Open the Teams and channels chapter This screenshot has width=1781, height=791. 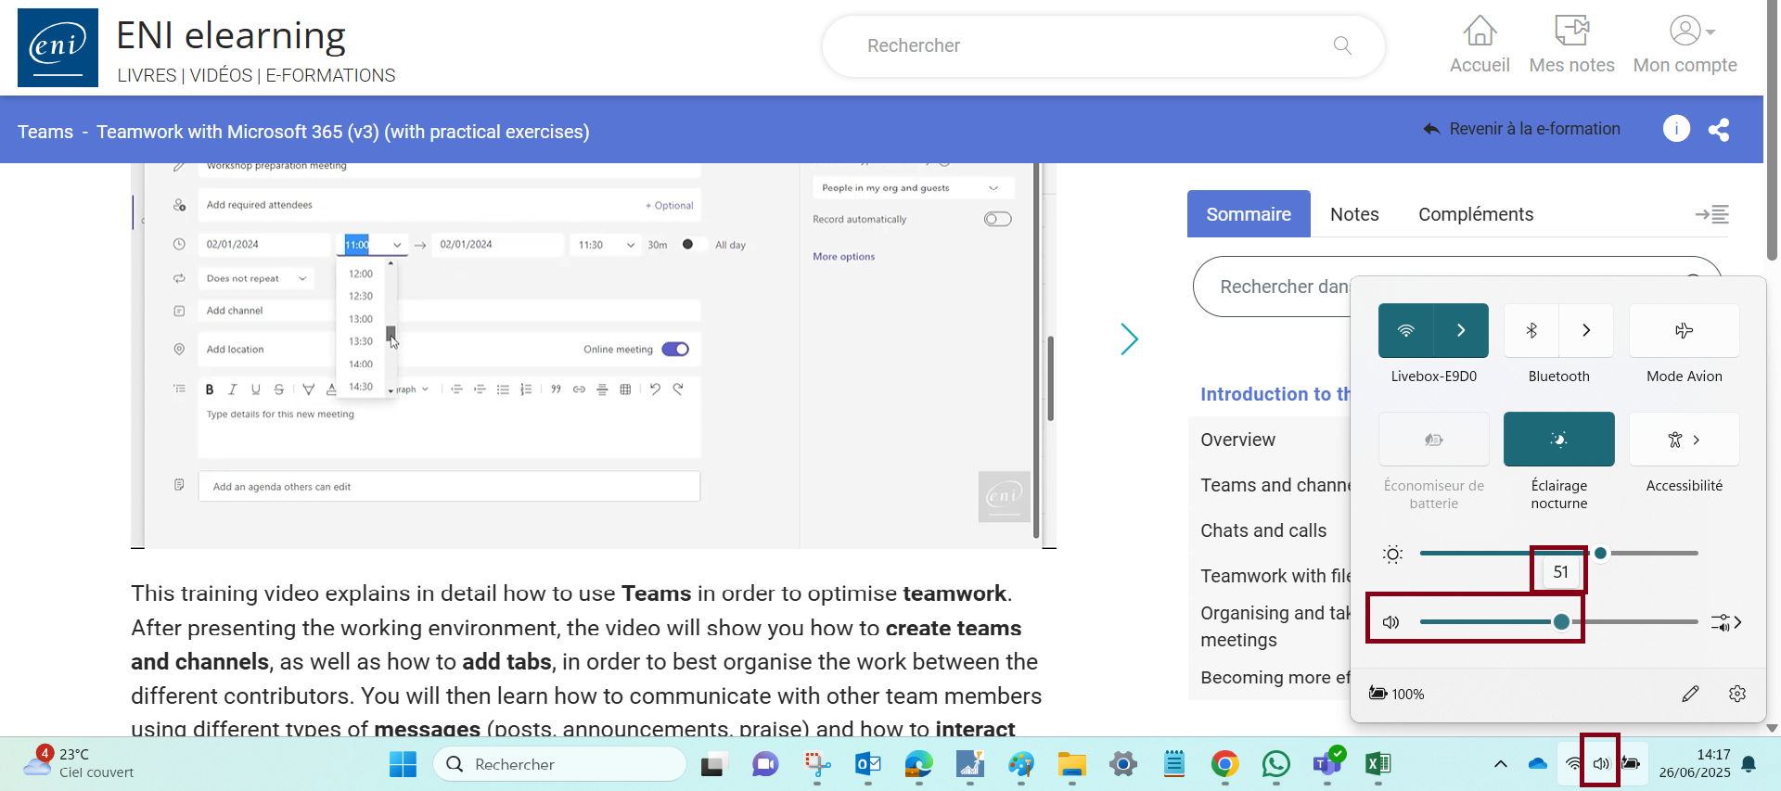tap(1275, 485)
